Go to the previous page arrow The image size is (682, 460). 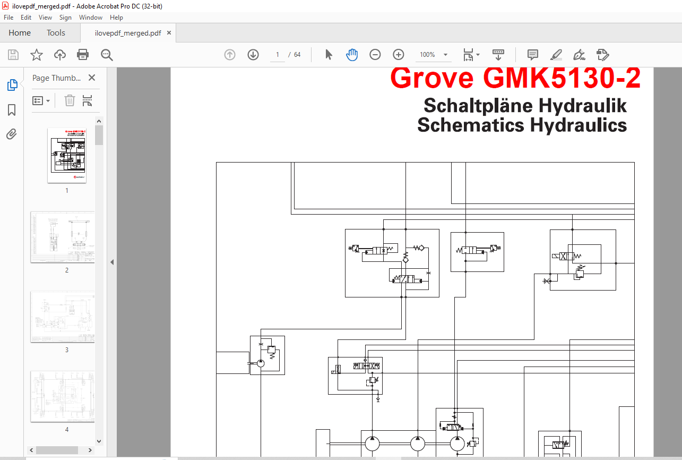pyautogui.click(x=230, y=55)
